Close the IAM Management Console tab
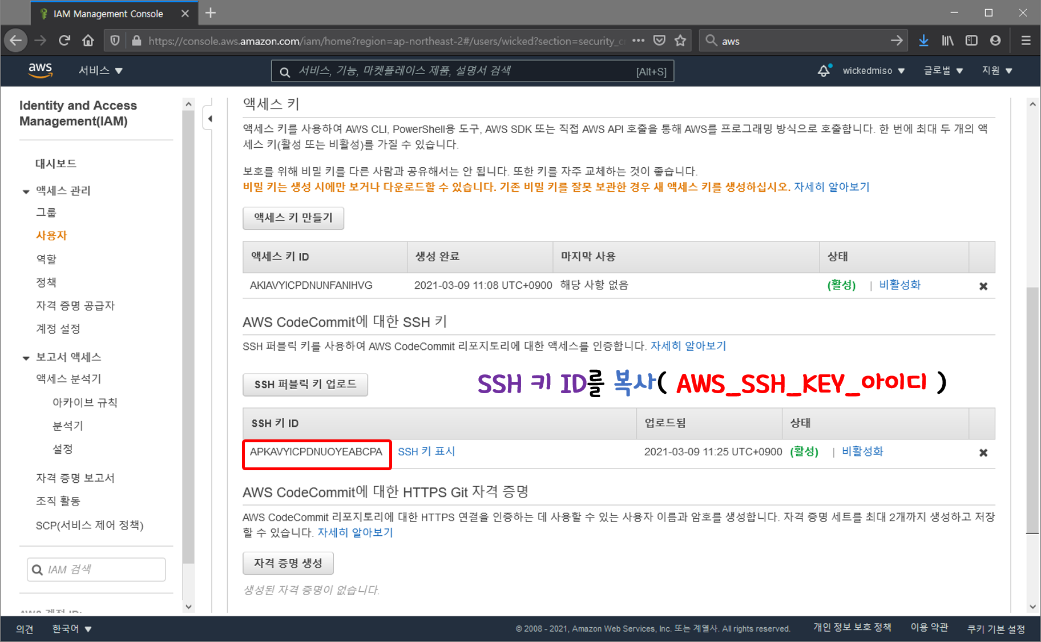This screenshot has height=642, width=1041. pyautogui.click(x=185, y=14)
